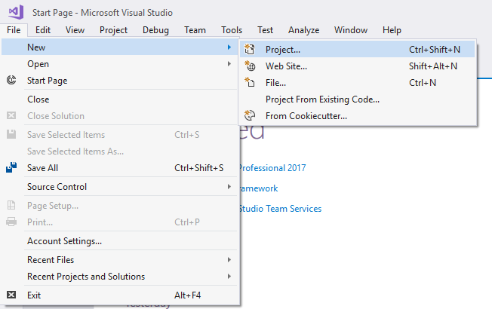Click the Ctrl+Shift+S shortcut text
Image resolution: width=492 pixels, height=309 pixels.
[199, 167]
